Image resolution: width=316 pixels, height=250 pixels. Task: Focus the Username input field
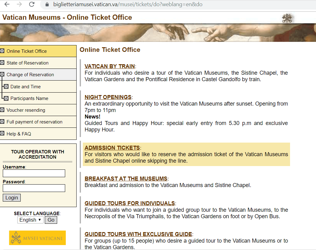click(x=34, y=173)
